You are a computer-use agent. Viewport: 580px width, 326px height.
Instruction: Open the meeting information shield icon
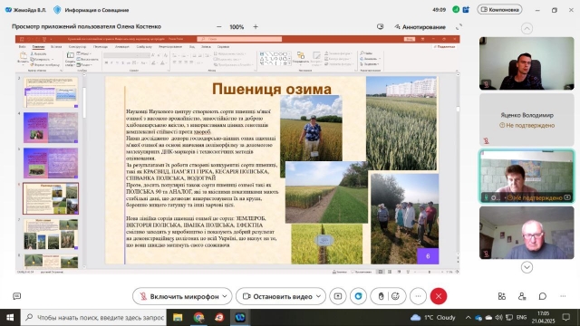pos(57,10)
